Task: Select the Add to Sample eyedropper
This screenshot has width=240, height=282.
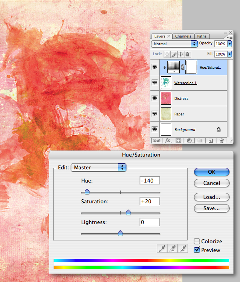Action: tap(172, 248)
